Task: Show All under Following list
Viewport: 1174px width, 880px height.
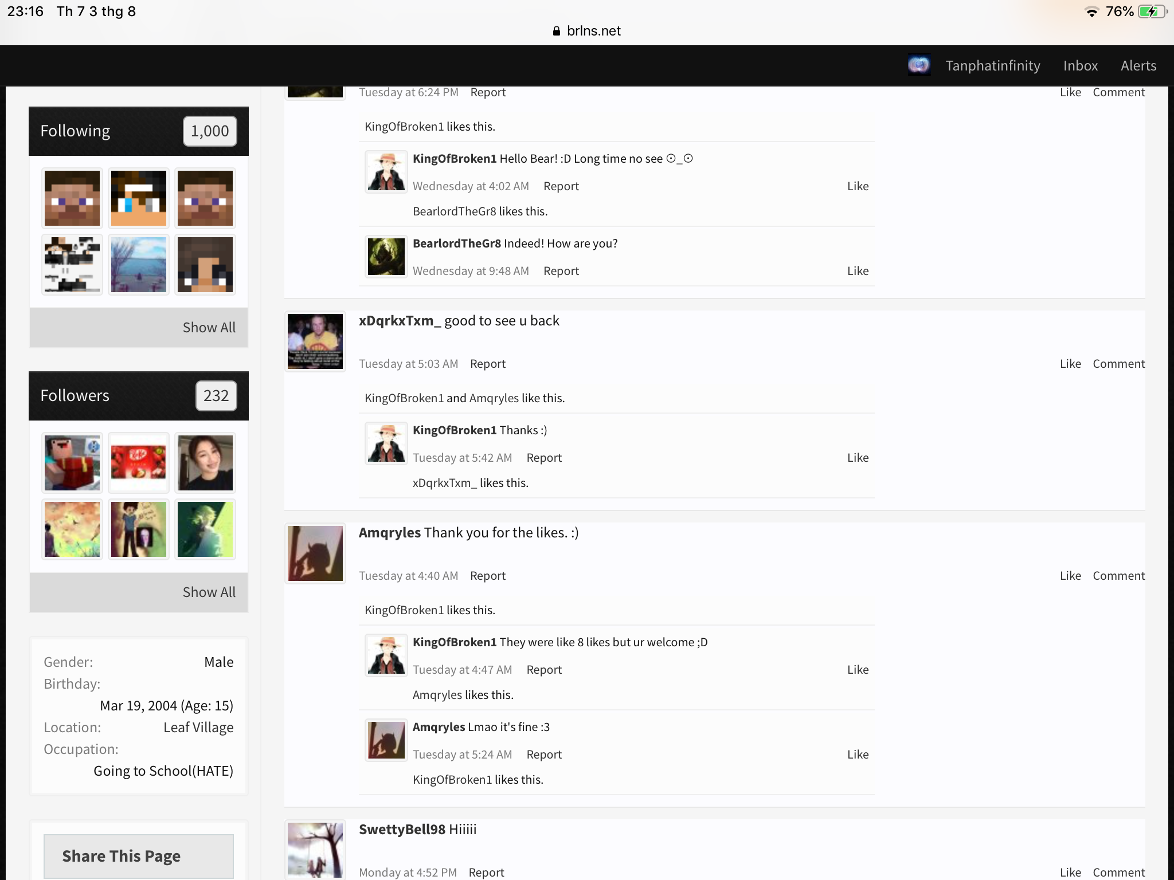Action: pos(209,328)
